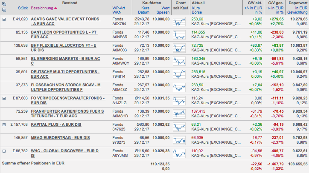Open WHC - GLOBAL DISCOVERY link
Image resolution: width=309 pixels, height=173 pixels.
click(64, 153)
